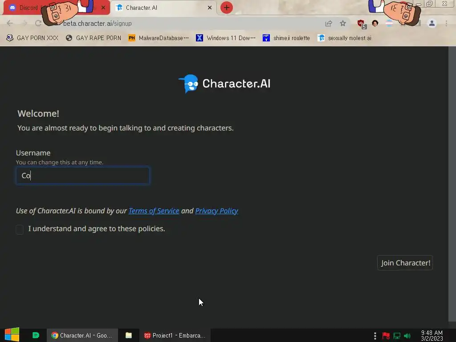Go back with the browser back arrow
Screen dimensions: 456x342
10,23
